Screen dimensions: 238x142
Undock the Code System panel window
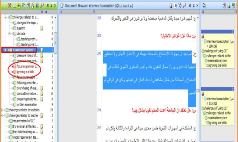[x=47, y=6]
